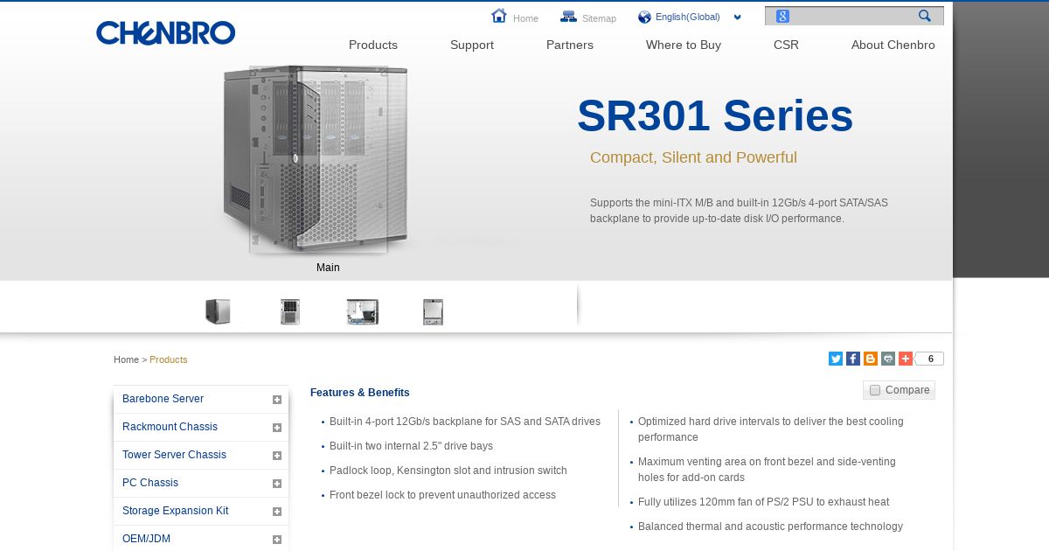Viewport: 1049px width, 551px height.
Task: Open the PC Chassis category link
Action: pyautogui.click(x=150, y=483)
